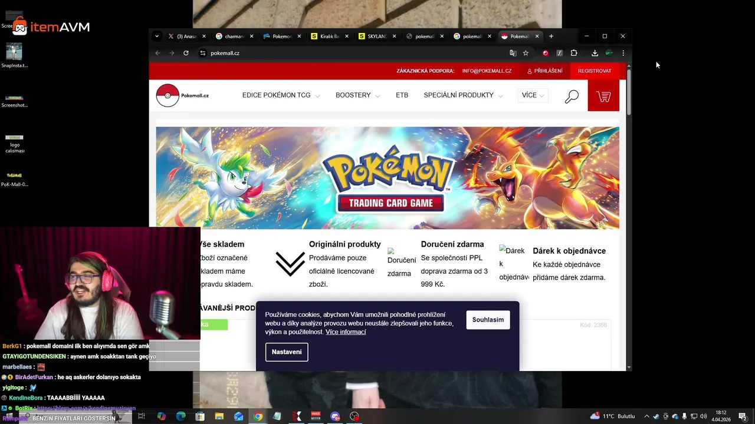Click the Dárek k objednávce heading
This screenshot has width=755, height=424.
point(569,251)
